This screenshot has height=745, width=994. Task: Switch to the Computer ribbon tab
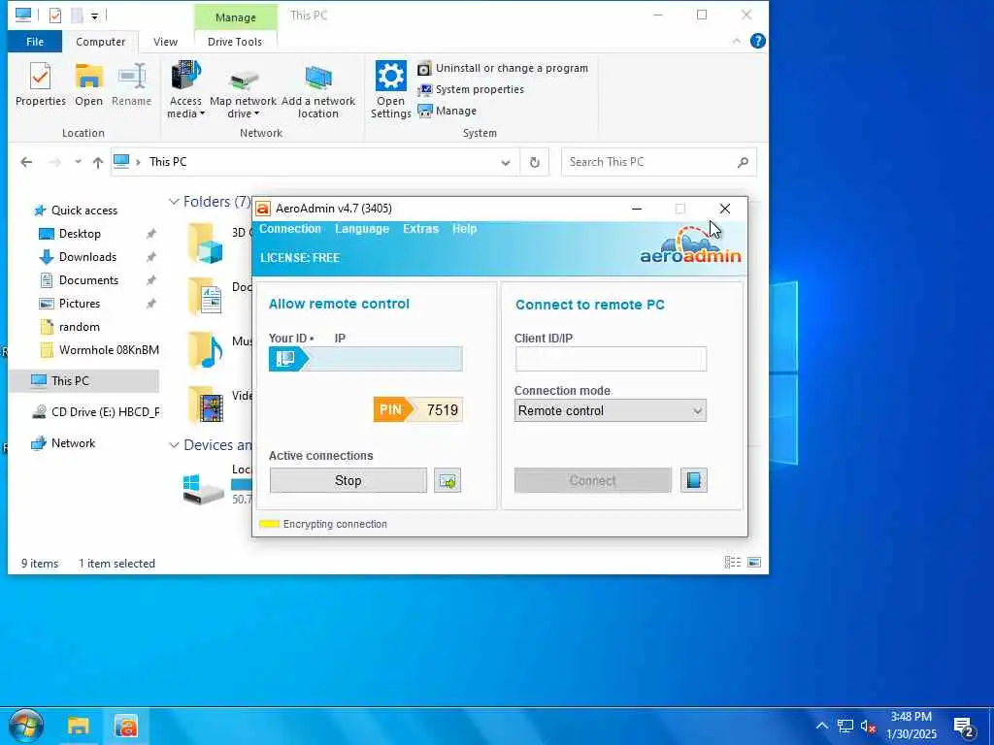point(100,42)
